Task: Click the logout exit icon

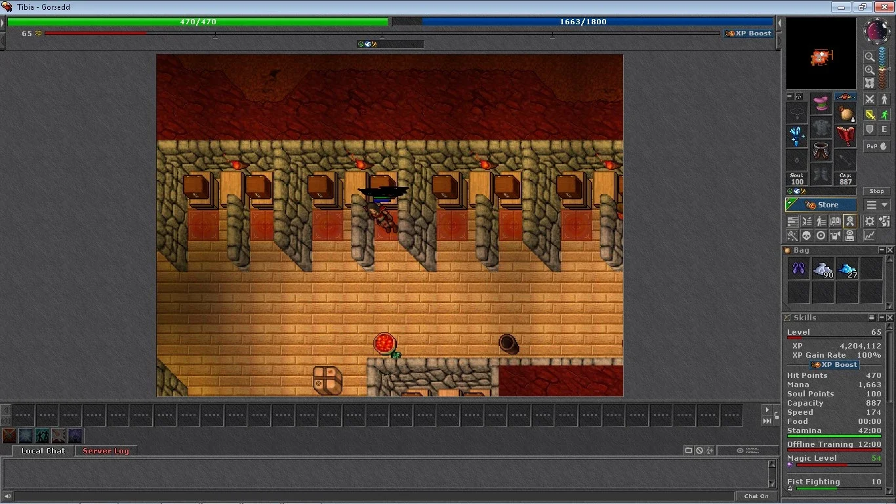Action: click(884, 221)
